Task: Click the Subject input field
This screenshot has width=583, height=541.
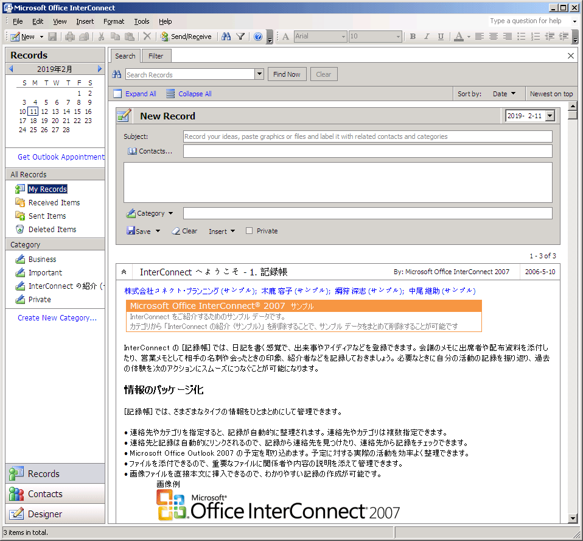Action: (368, 136)
